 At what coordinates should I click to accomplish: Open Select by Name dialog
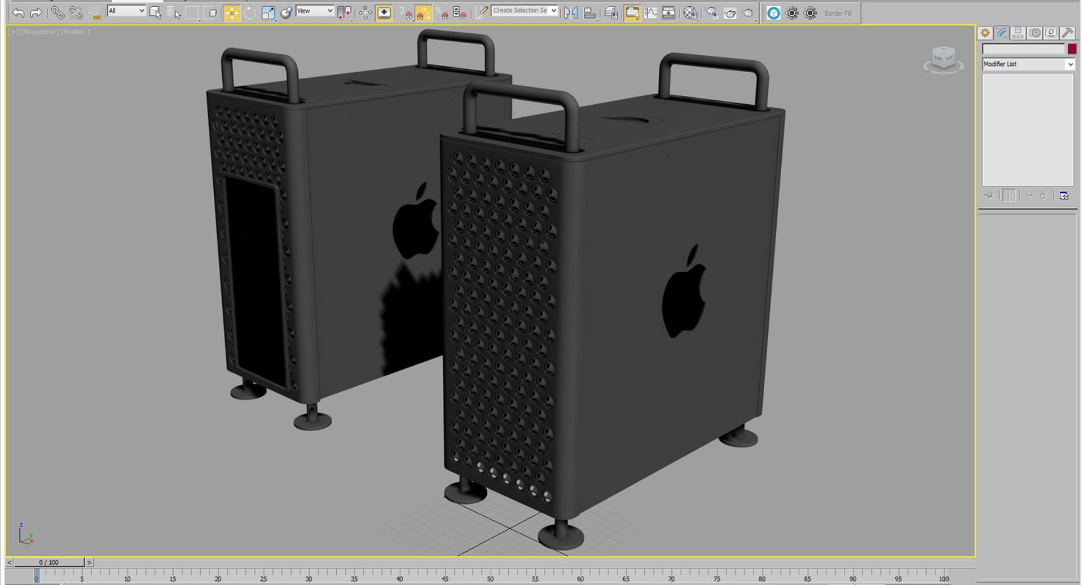[x=174, y=12]
